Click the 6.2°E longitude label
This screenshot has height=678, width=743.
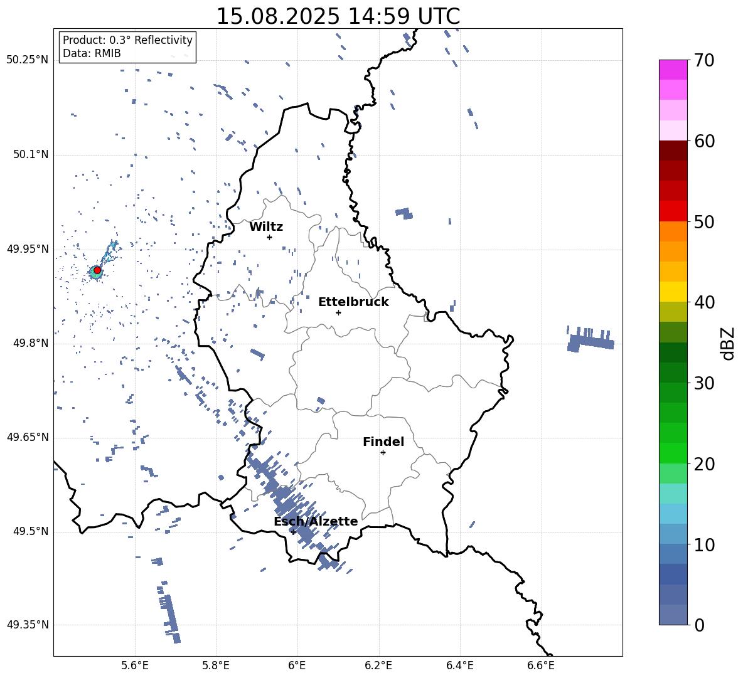click(378, 666)
